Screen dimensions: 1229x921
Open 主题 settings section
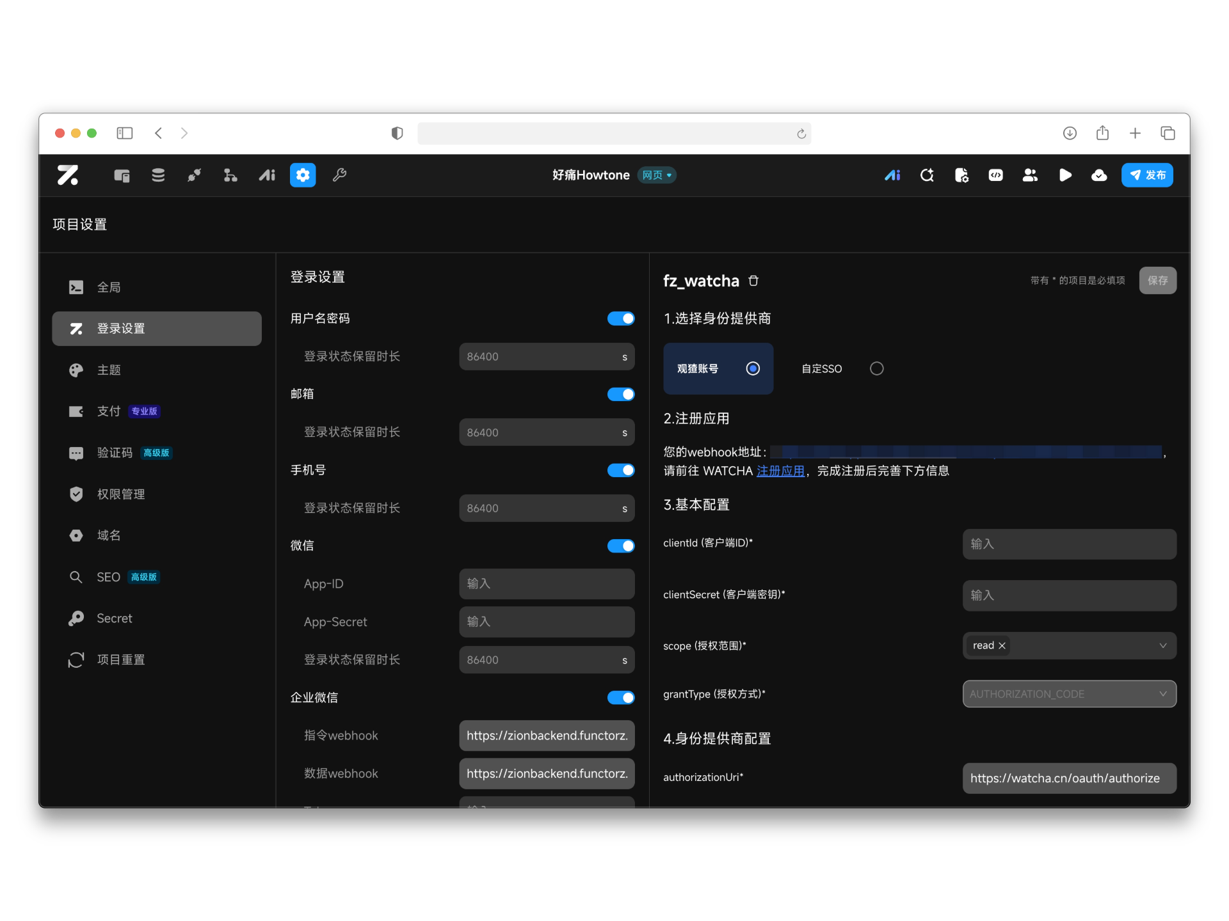point(157,370)
